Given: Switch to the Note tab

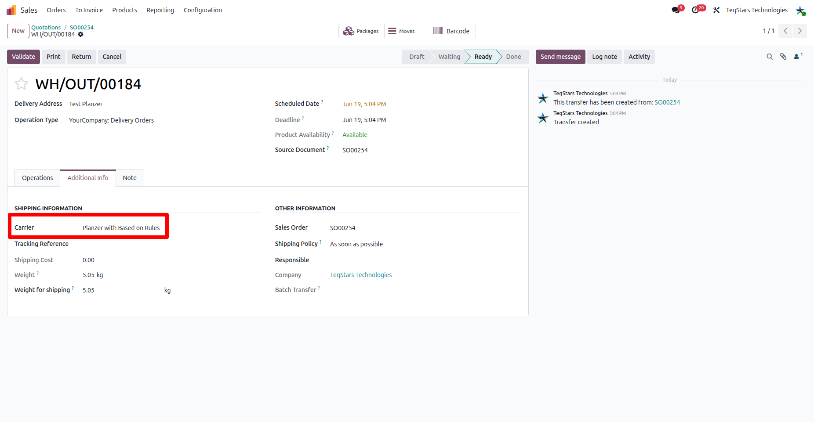Looking at the screenshot, I should point(130,178).
